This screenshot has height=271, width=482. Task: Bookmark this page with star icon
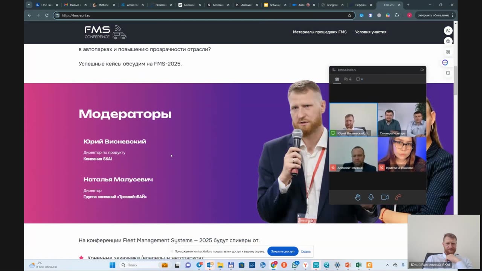[x=349, y=15]
